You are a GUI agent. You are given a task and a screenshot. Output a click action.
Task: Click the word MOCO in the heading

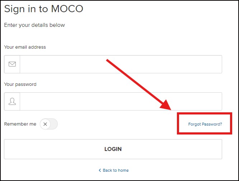(x=67, y=9)
